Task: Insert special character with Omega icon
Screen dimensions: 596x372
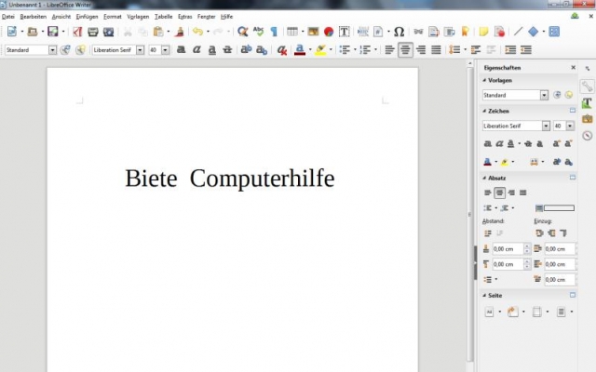Action: pyautogui.click(x=399, y=32)
